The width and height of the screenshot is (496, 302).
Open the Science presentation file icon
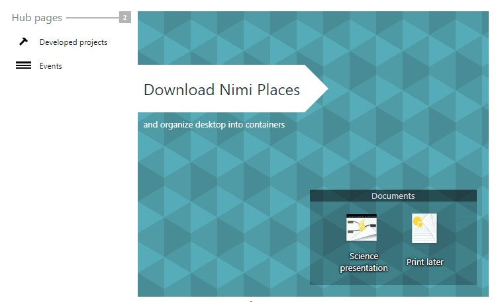[x=362, y=227]
